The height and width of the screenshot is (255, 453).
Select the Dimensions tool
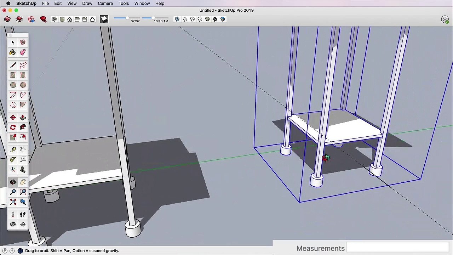(x=23, y=150)
